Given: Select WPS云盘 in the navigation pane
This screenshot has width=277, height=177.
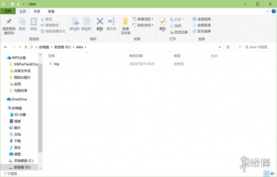Looking at the screenshot, I should point(16,58).
